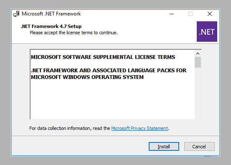Click the installer icon in title bar
This screenshot has height=165, width=231.
[x=16, y=14]
